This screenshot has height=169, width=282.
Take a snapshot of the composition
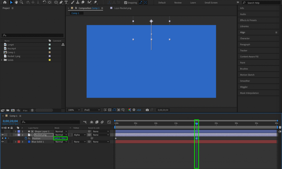(147, 110)
